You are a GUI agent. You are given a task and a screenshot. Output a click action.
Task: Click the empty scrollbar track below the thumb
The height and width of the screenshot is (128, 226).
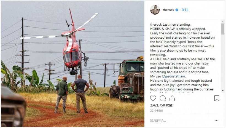pos(223,62)
